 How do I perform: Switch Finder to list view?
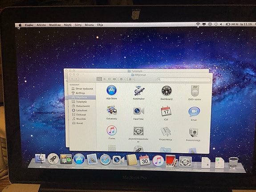[x=104, y=79]
